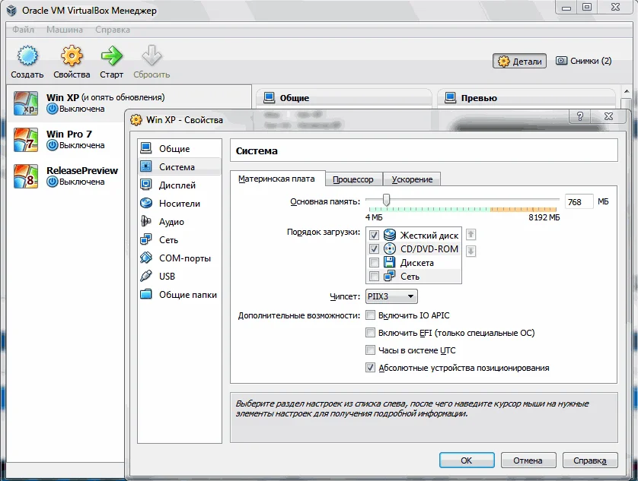The width and height of the screenshot is (638, 481).
Task: Switch to the Процессор tab
Action: click(x=353, y=179)
